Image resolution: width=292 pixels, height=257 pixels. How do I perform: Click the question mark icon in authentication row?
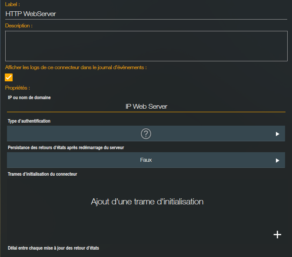[x=146, y=134]
